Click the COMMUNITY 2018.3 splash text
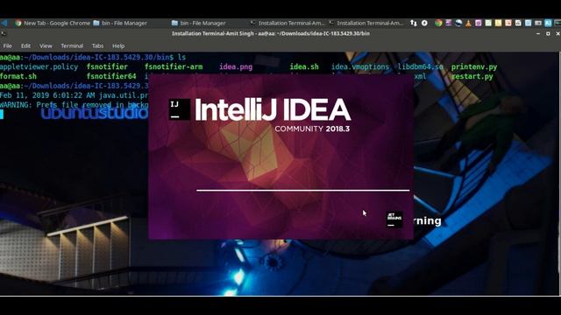This screenshot has height=315, width=561. [312, 129]
